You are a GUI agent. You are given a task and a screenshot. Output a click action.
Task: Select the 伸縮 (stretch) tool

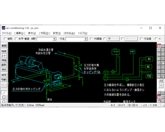click(x=4, y=60)
